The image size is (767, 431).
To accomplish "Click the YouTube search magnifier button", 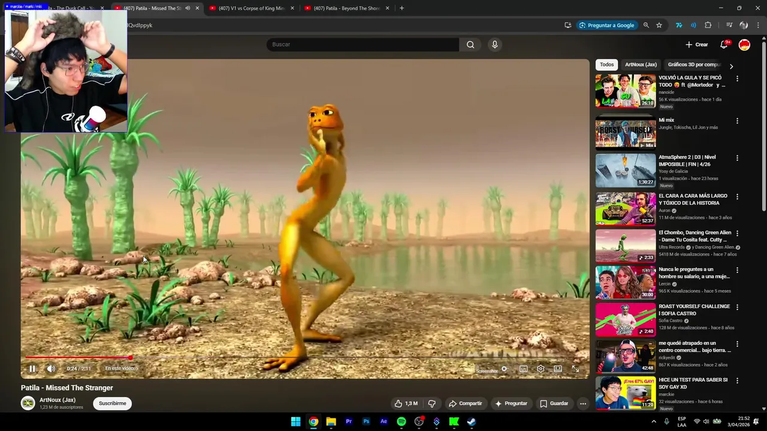I will (x=470, y=44).
